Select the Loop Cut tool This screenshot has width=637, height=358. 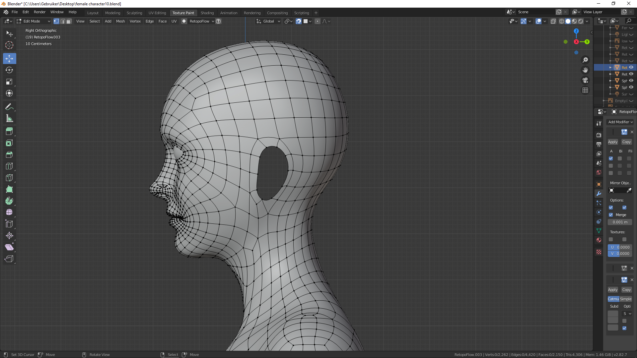pos(9,166)
